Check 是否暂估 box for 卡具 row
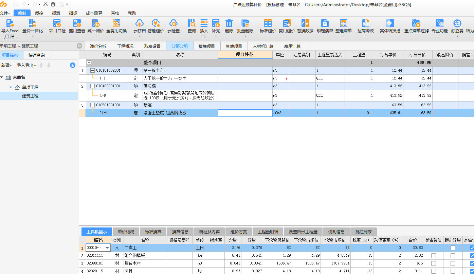The image size is (474, 274). point(434,271)
